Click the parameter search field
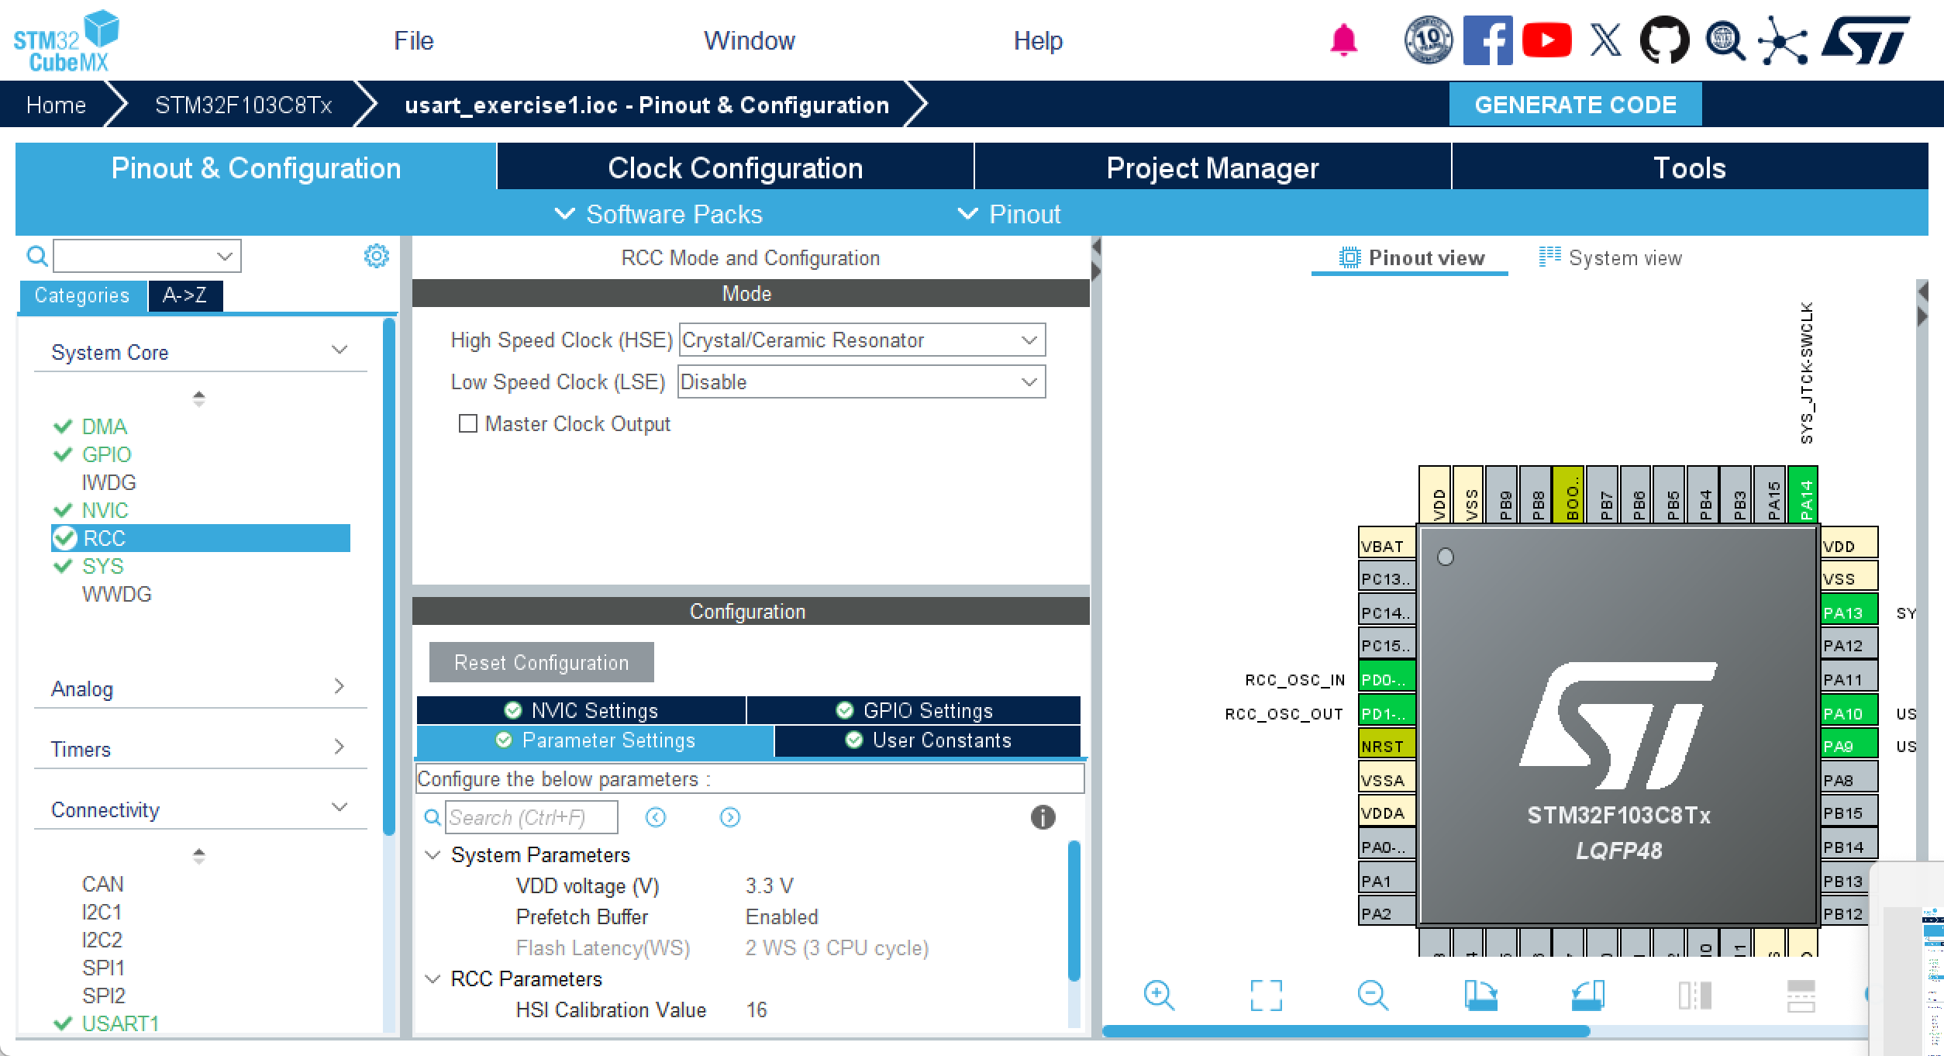 (x=532, y=817)
